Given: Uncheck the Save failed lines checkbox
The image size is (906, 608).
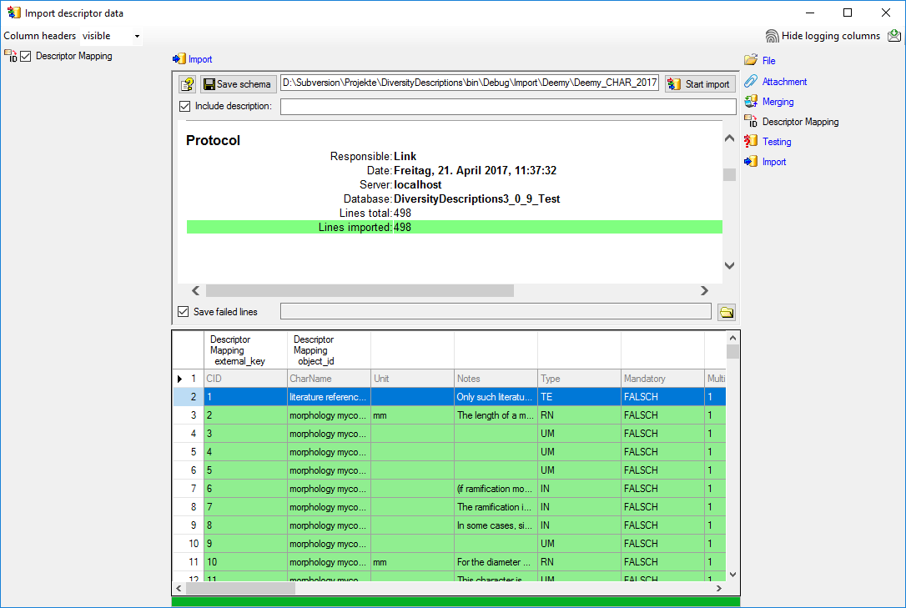Looking at the screenshot, I should click(x=184, y=312).
